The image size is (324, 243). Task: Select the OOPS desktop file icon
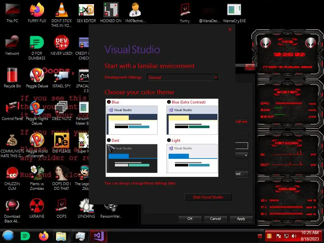pos(62,208)
